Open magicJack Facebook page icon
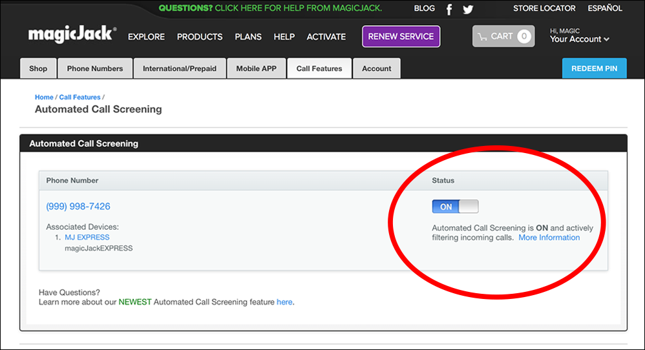This screenshot has width=645, height=350. point(449,9)
